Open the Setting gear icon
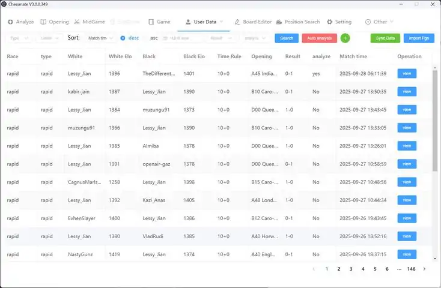This screenshot has height=288, width=441. 330,22
